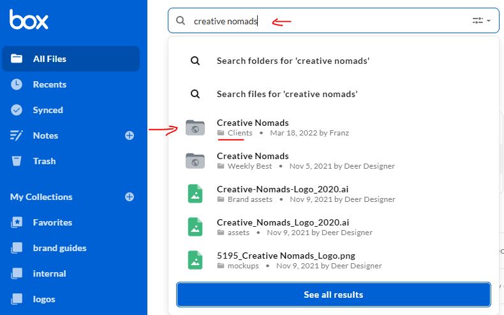This screenshot has height=315, width=504.
Task: Click the magnifier icon in search box
Action: pos(181,20)
